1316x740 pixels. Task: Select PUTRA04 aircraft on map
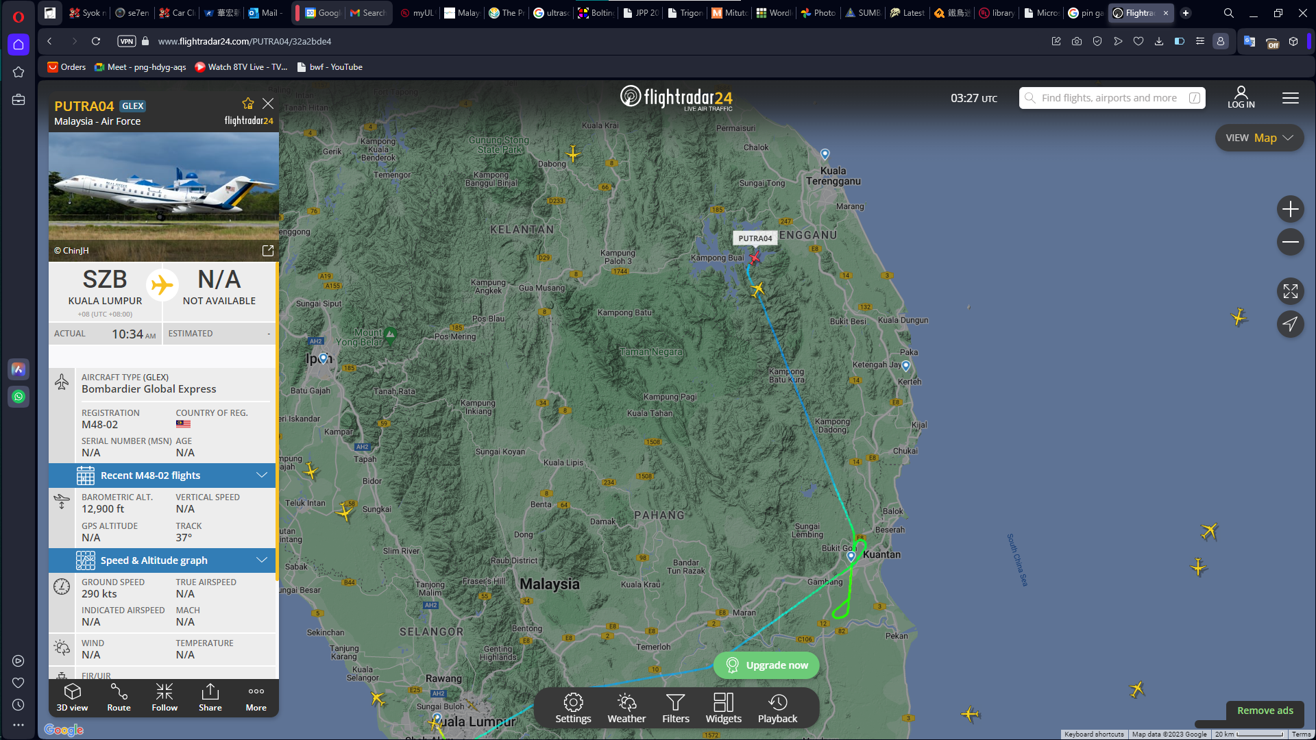click(x=755, y=258)
